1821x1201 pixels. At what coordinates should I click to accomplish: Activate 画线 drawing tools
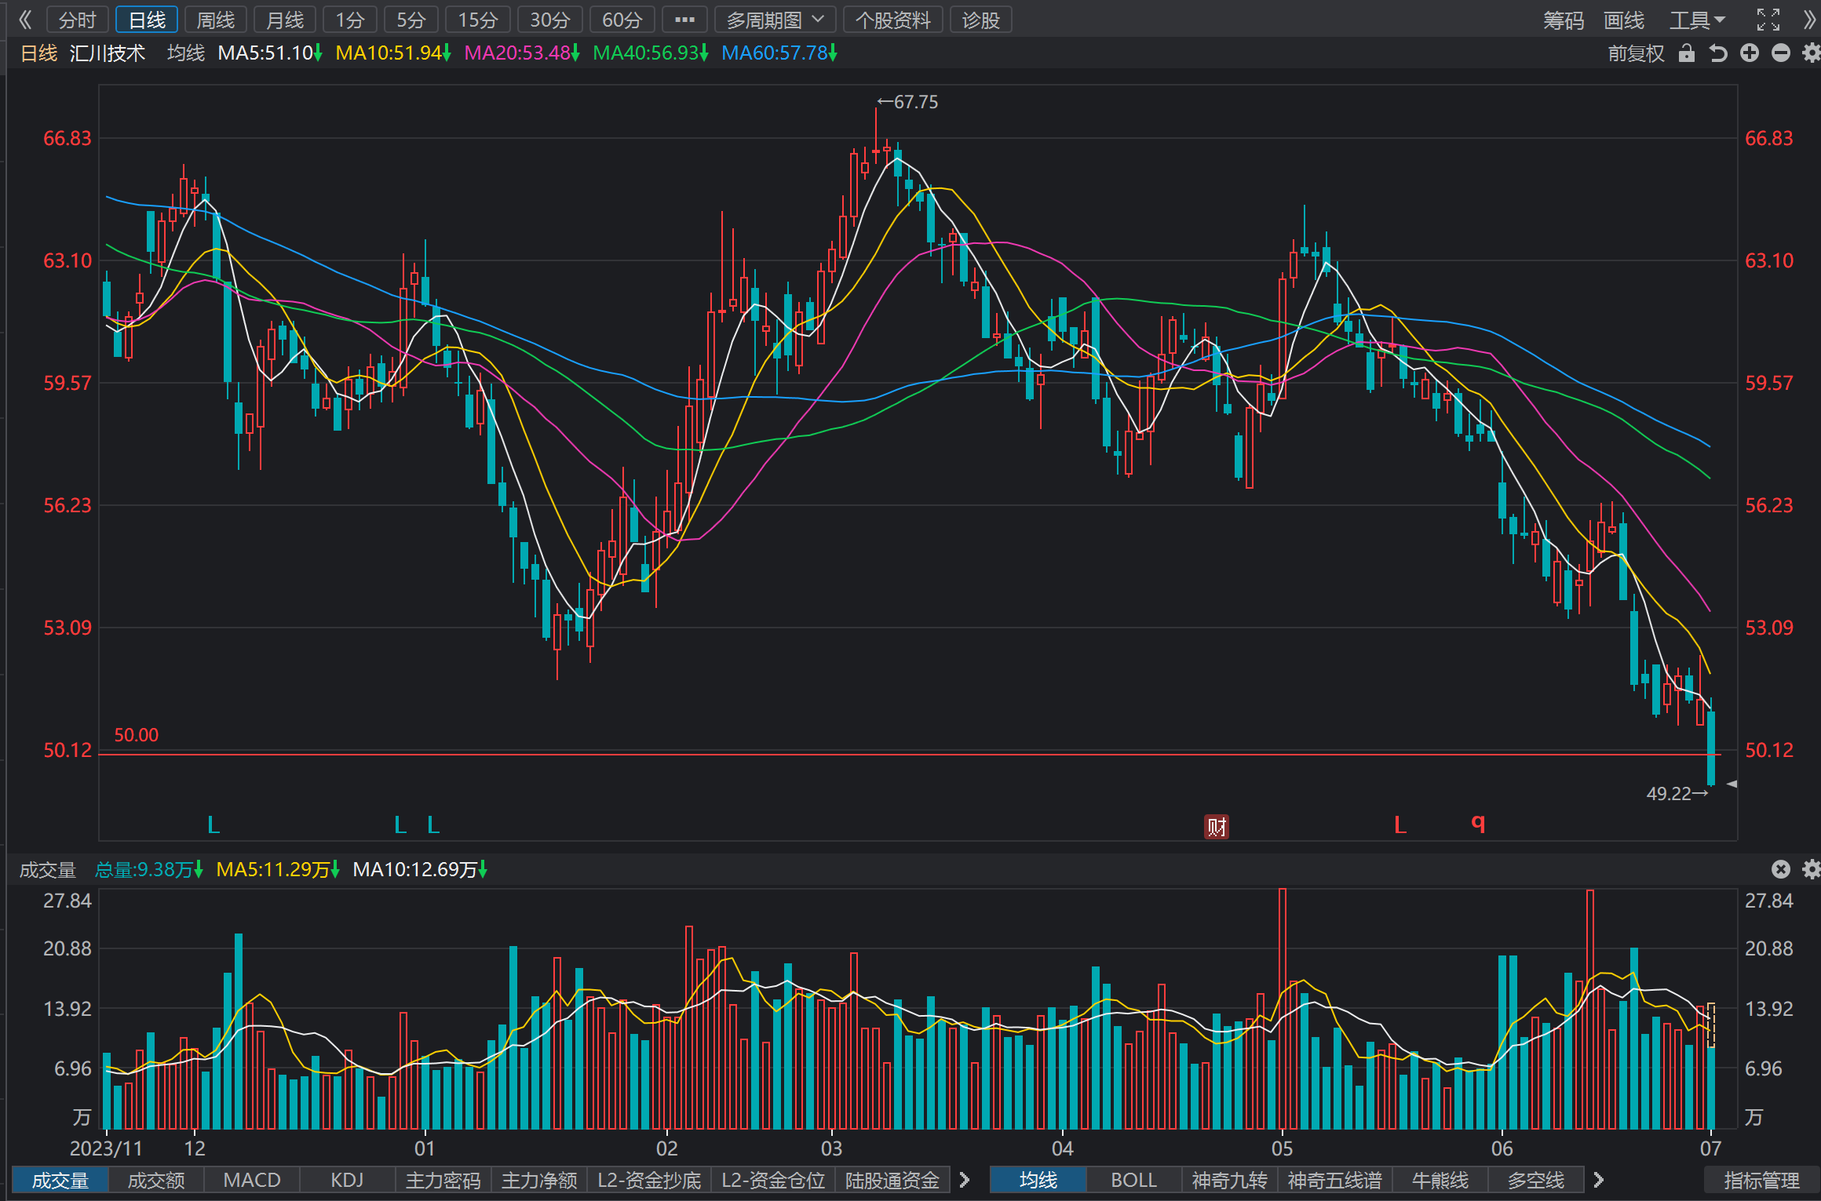pyautogui.click(x=1624, y=20)
